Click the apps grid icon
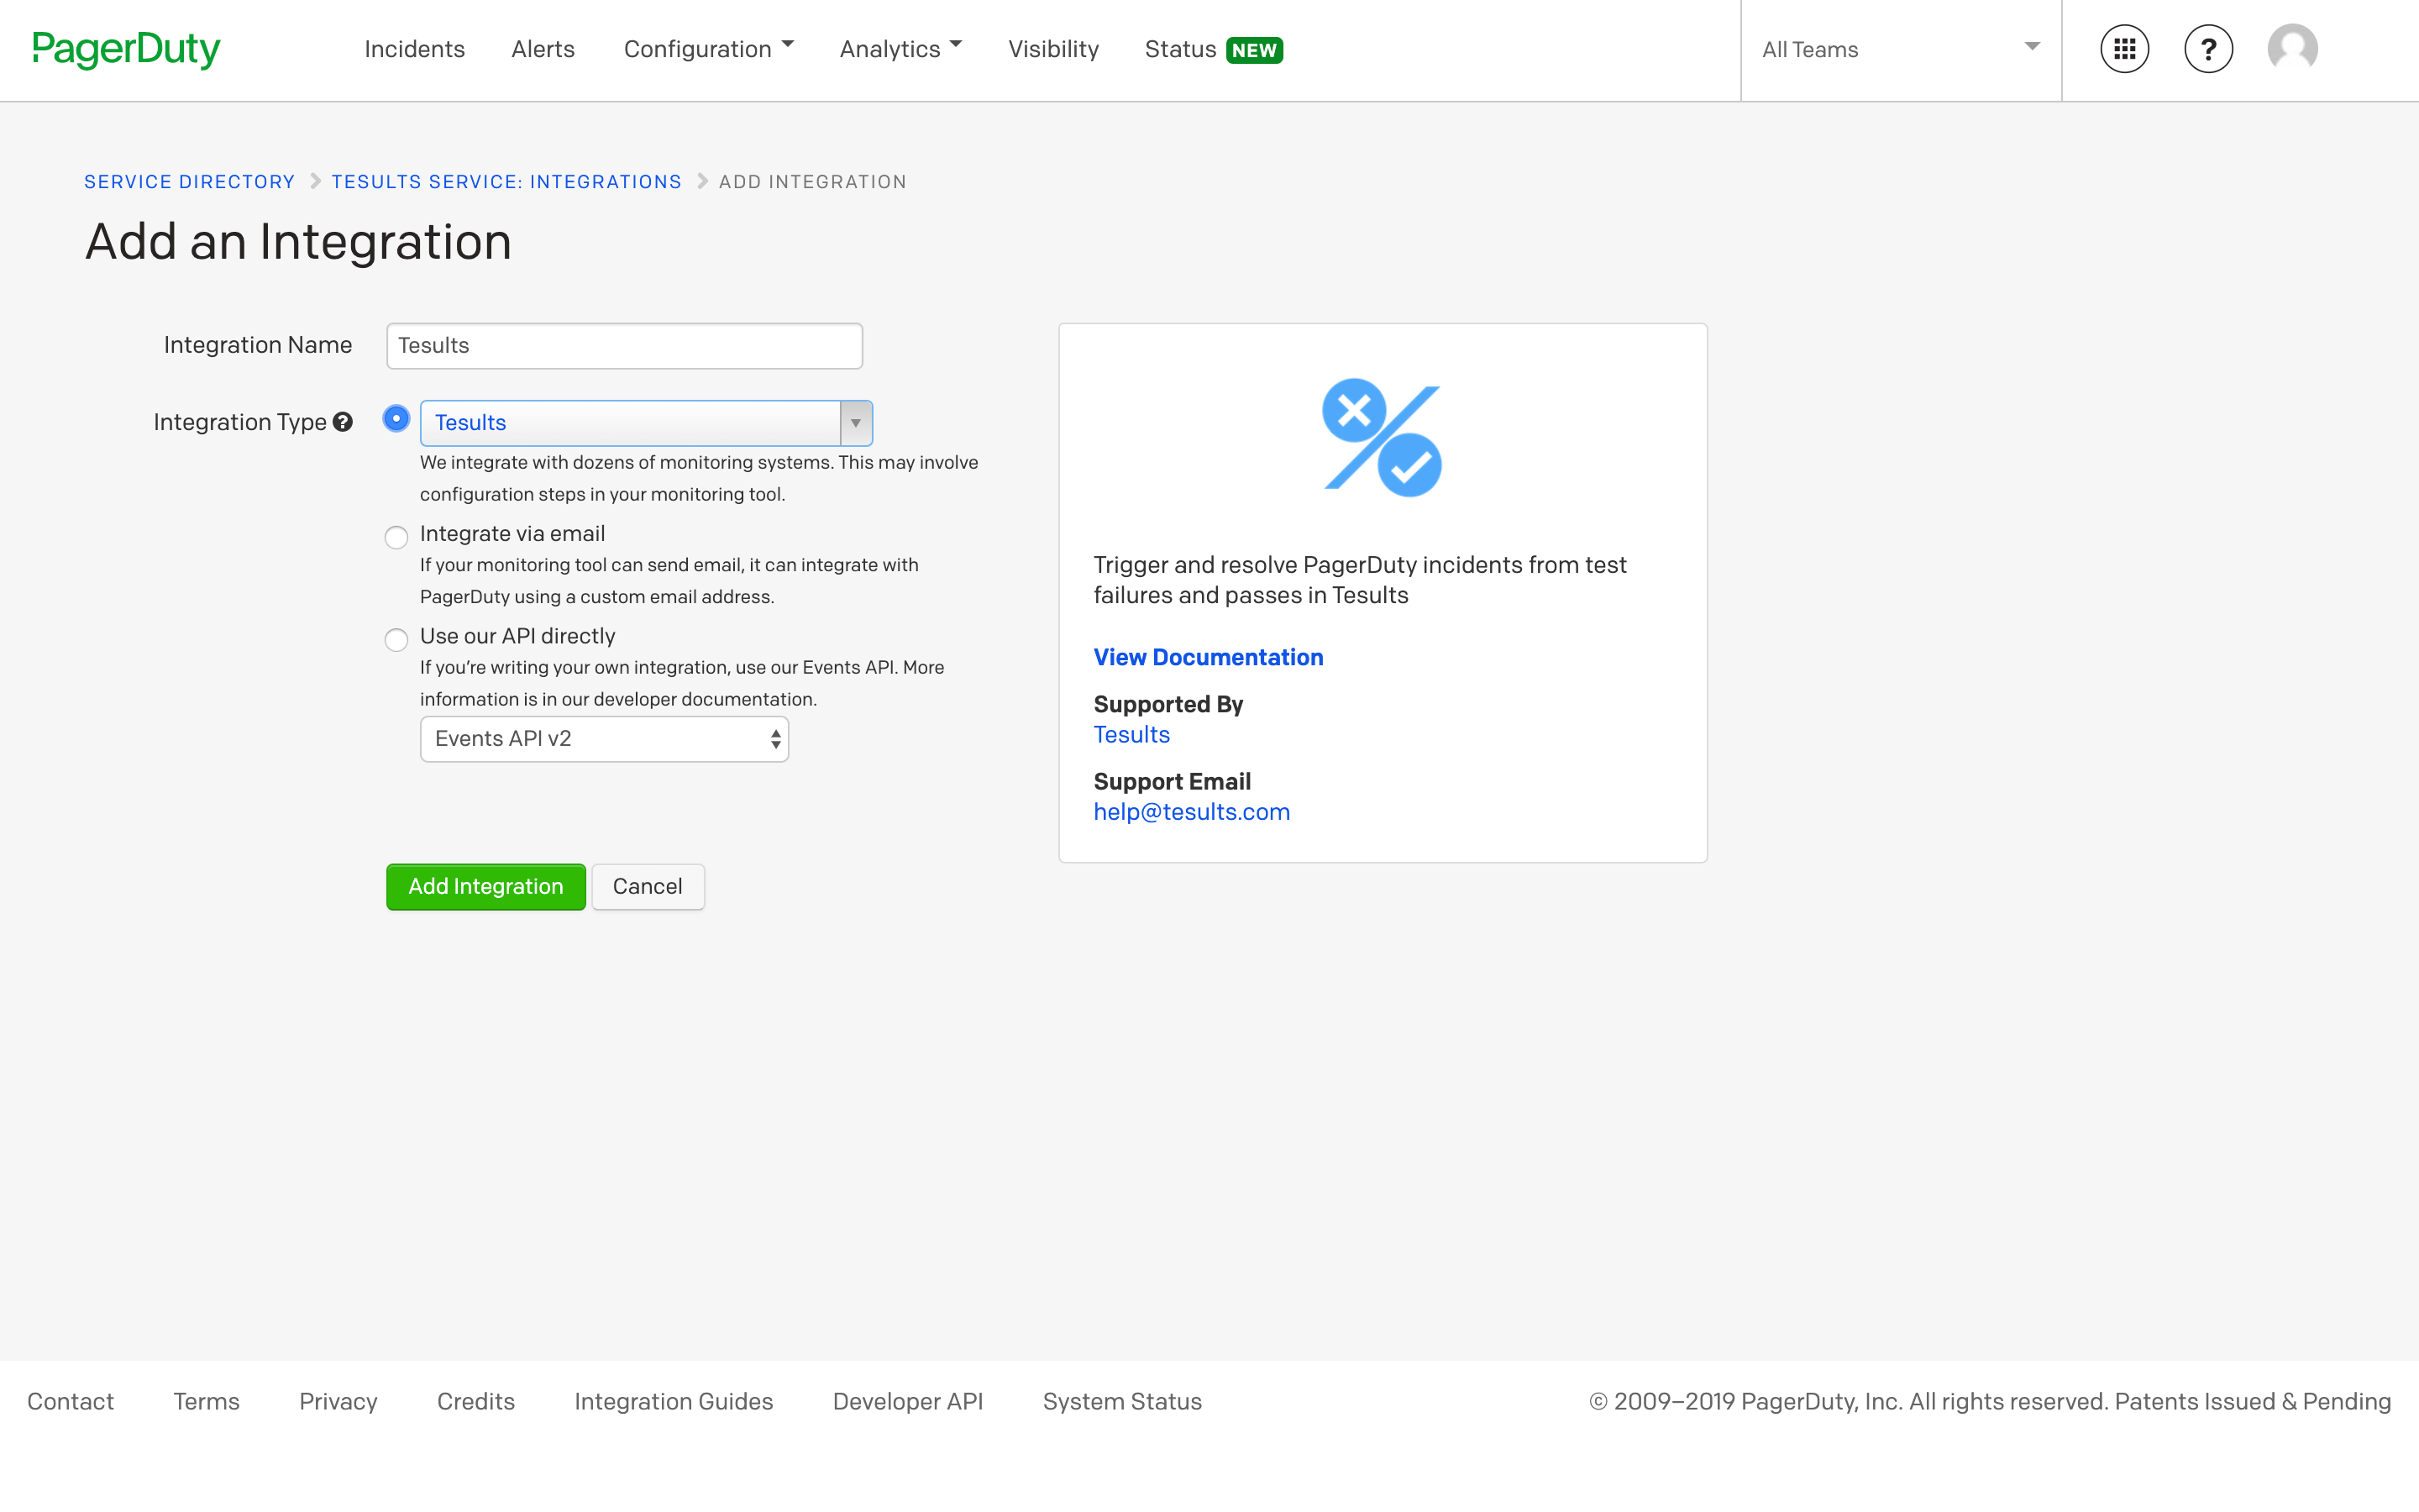Image resolution: width=2419 pixels, height=1512 pixels. (2127, 49)
